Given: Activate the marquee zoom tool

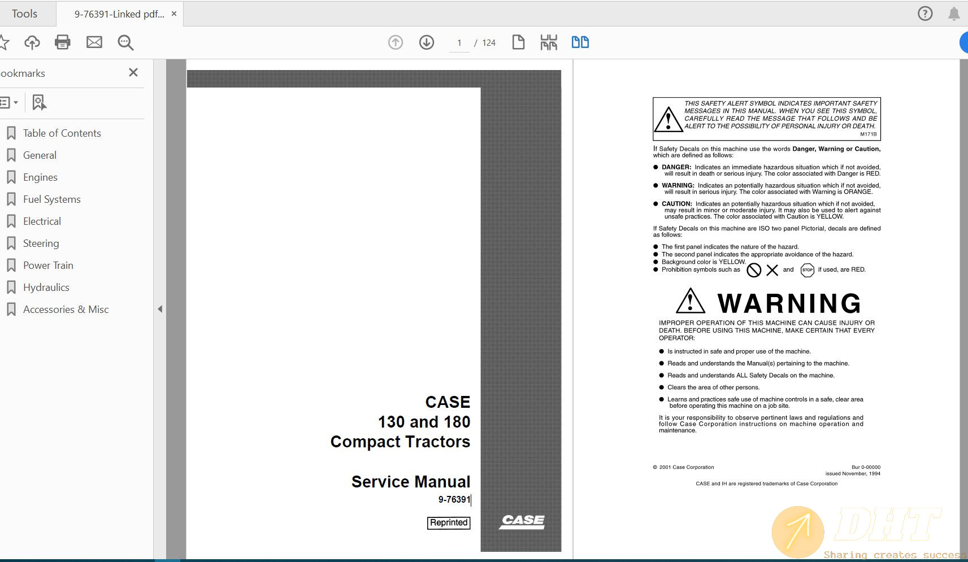Looking at the screenshot, I should pos(125,42).
